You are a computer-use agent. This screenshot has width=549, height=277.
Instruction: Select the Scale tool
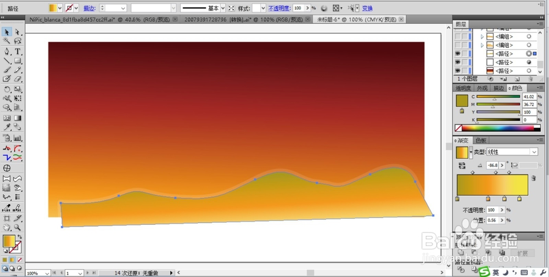pyautogui.click(x=18, y=89)
